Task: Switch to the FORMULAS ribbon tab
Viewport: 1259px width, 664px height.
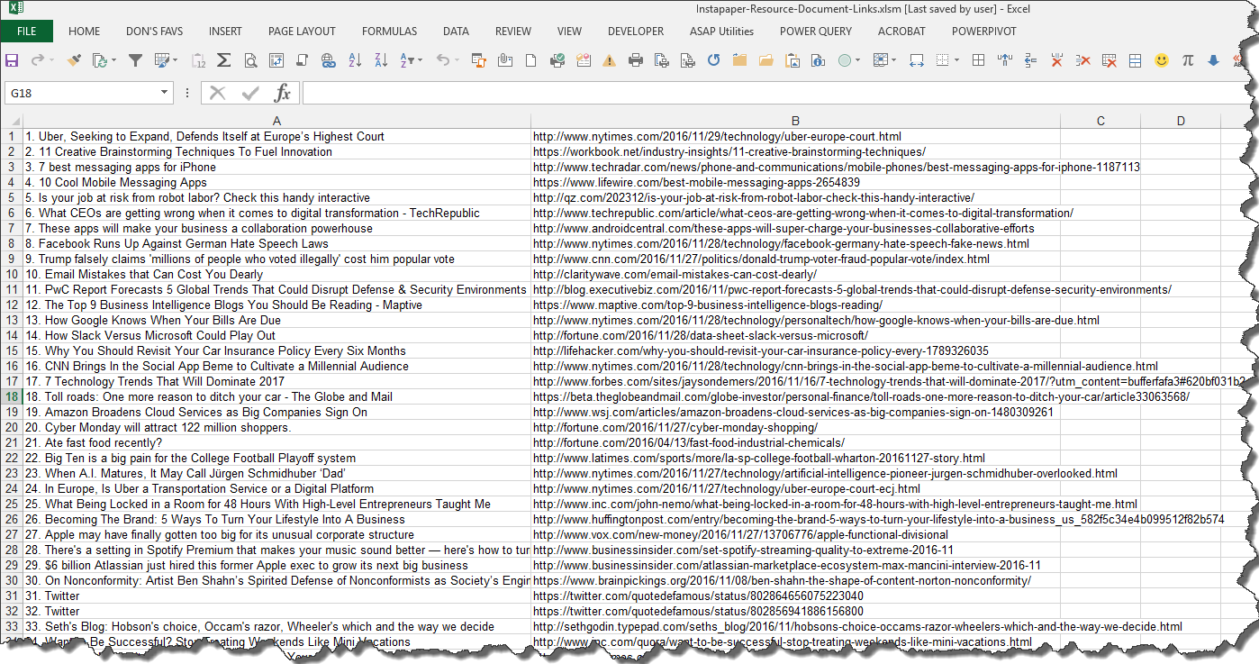Action: click(x=389, y=32)
